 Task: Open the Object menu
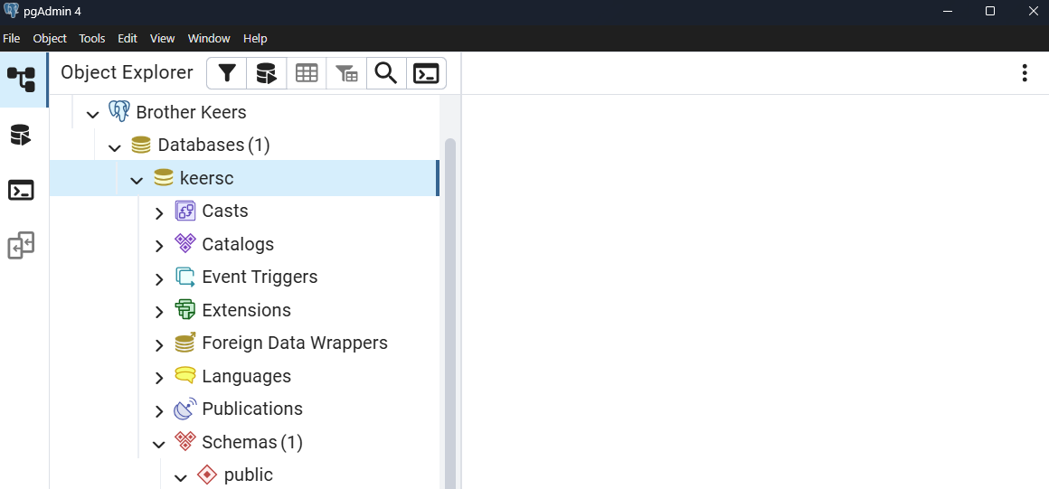click(50, 39)
